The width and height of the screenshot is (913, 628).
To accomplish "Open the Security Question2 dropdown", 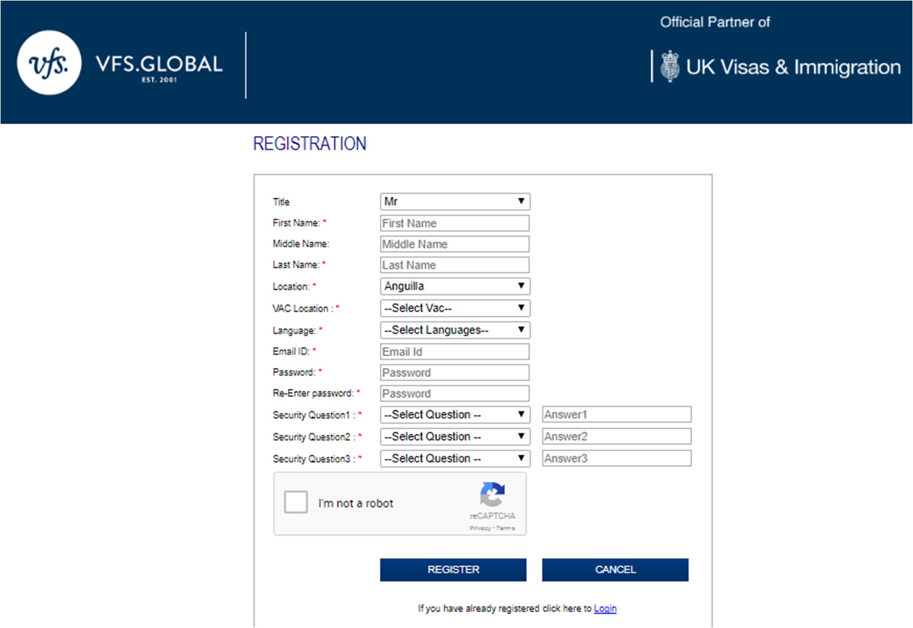I will coord(454,436).
